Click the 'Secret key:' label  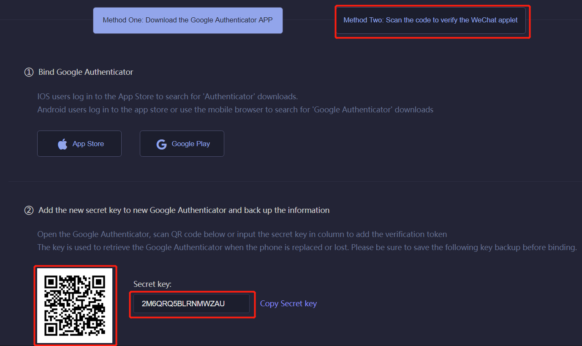click(152, 284)
